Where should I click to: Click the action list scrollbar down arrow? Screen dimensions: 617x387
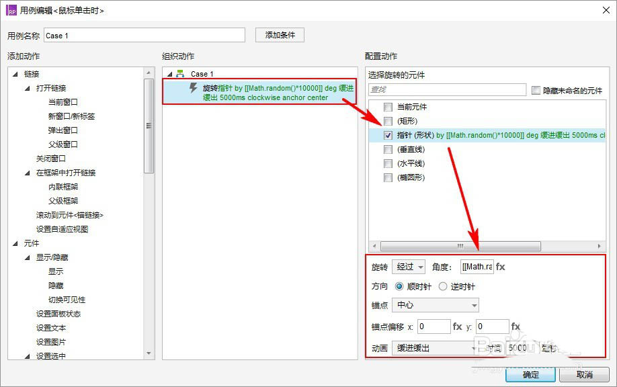149,353
